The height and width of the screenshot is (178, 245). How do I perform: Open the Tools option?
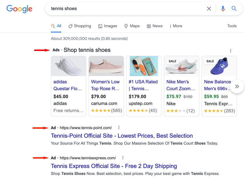pos(232,26)
